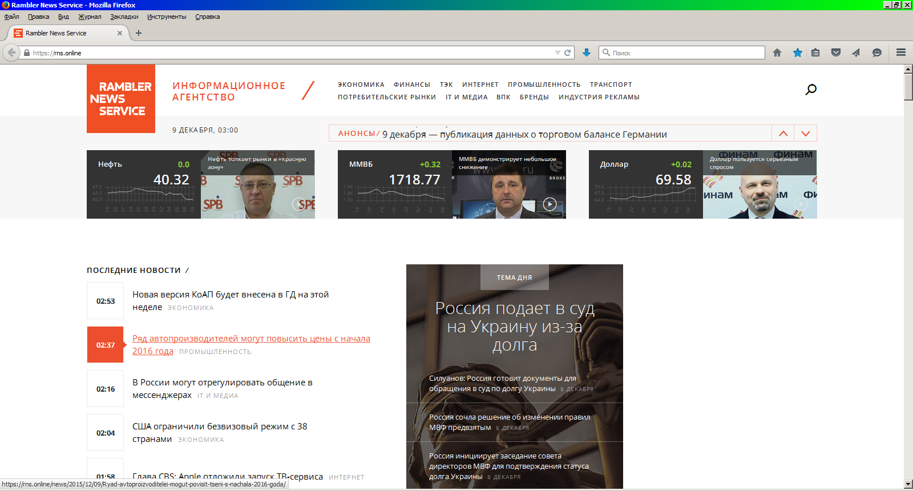Open the Firefox hamburger menu

tap(901, 53)
